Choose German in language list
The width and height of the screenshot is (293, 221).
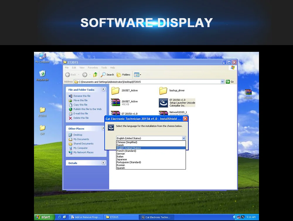click(151, 154)
